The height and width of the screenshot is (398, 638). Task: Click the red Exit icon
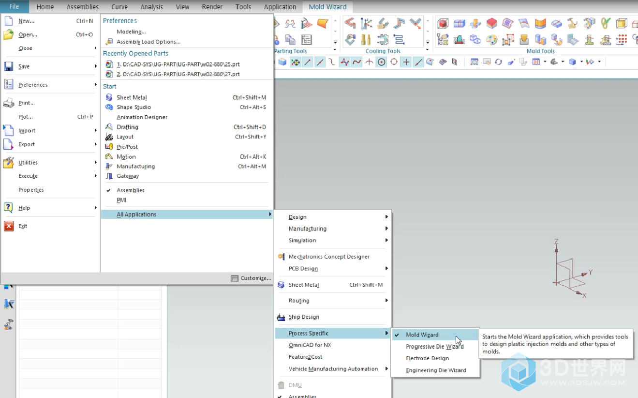click(9, 226)
